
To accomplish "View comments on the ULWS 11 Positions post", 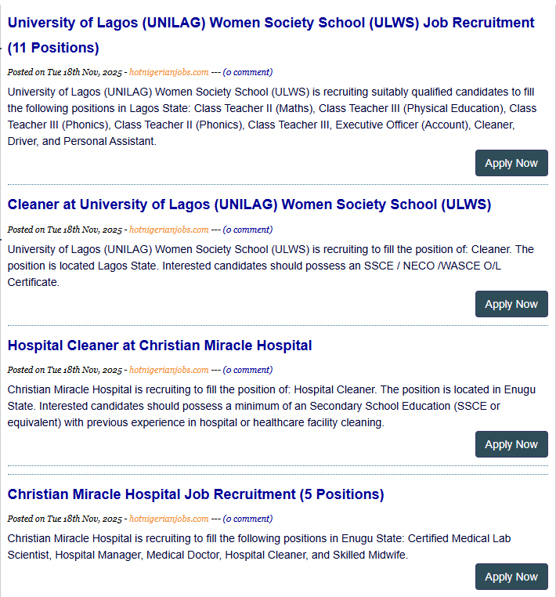I will click(247, 72).
